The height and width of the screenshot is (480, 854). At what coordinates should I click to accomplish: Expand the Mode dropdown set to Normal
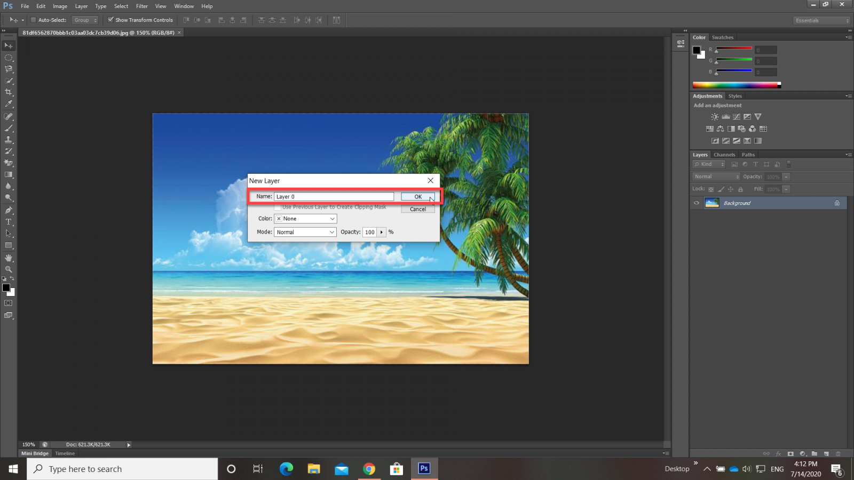(305, 232)
